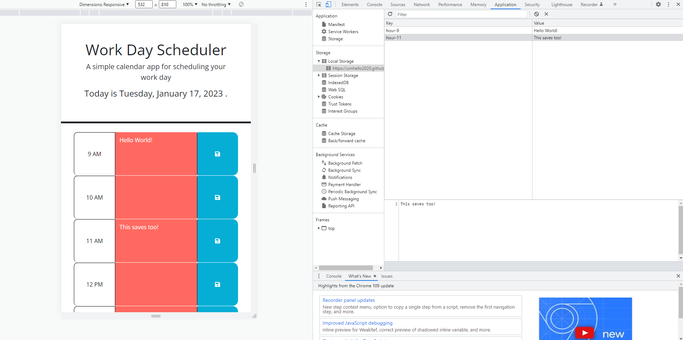Open the No throttling dropdown

point(216,5)
